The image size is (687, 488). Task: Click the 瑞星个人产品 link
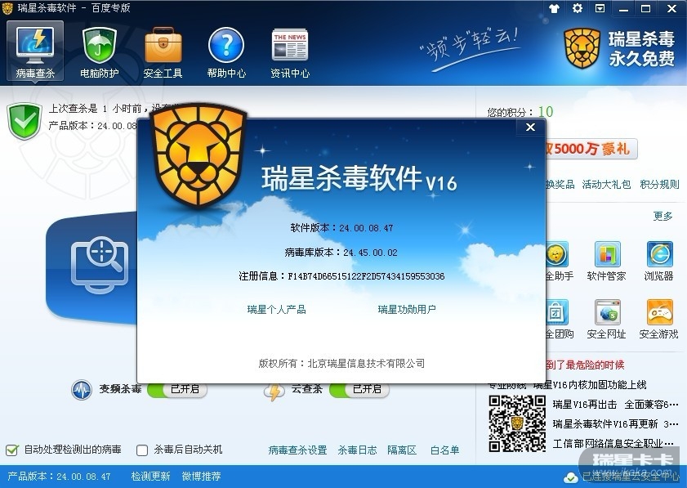pyautogui.click(x=276, y=310)
